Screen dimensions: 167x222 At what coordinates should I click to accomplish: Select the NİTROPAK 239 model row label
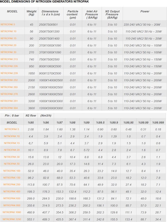tap(9, 73)
